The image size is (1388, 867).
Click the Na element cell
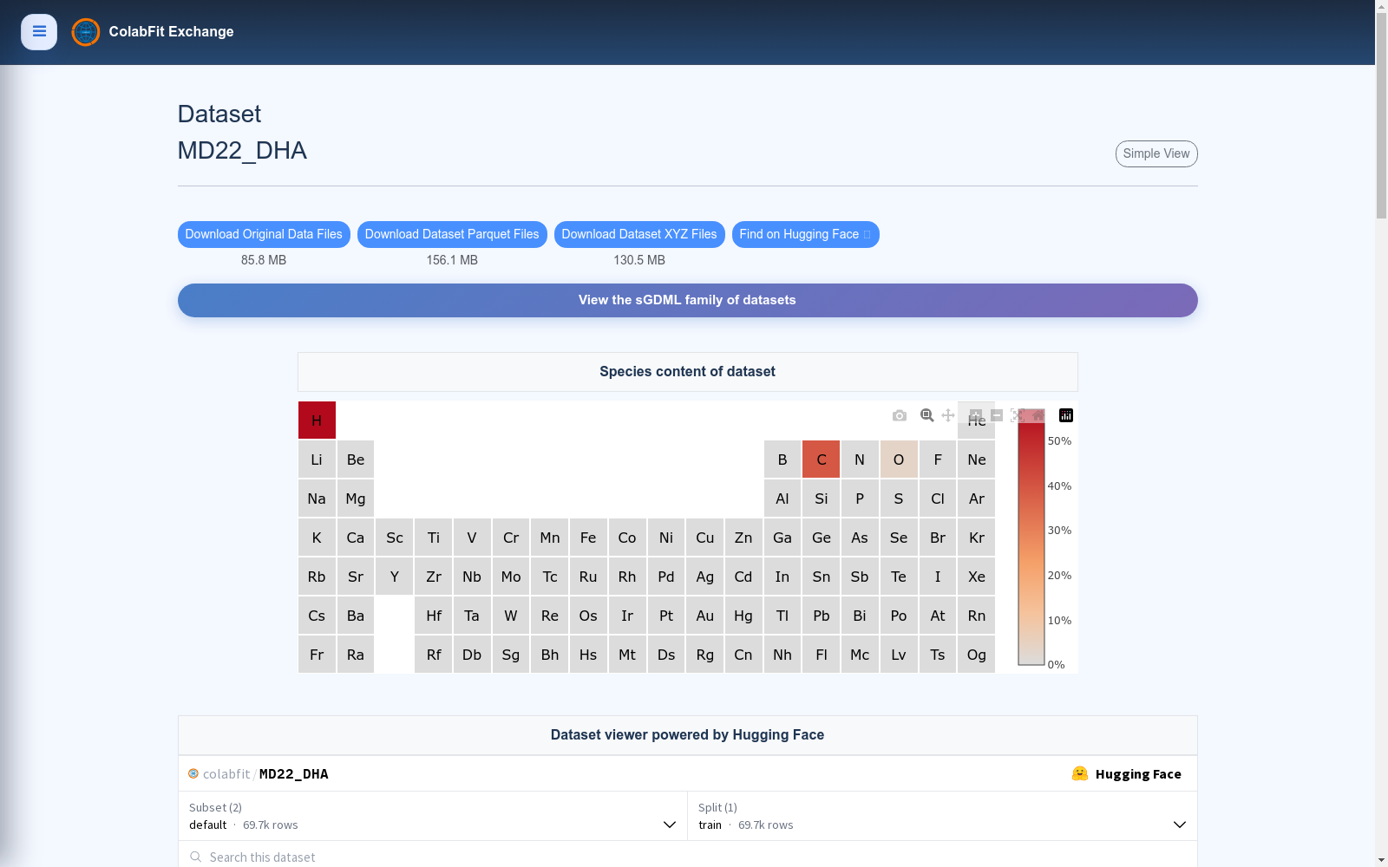click(317, 499)
